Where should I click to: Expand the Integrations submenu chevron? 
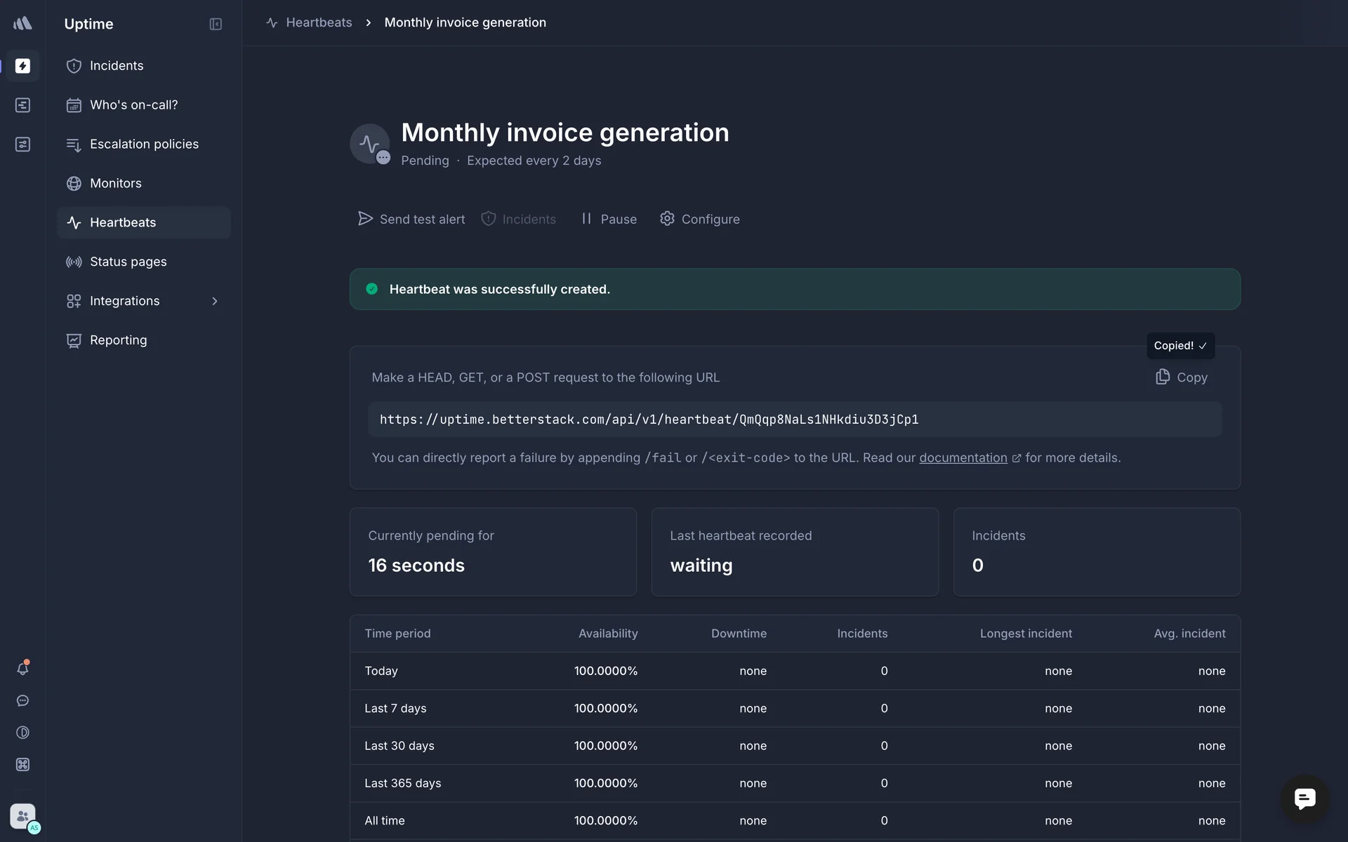click(215, 301)
